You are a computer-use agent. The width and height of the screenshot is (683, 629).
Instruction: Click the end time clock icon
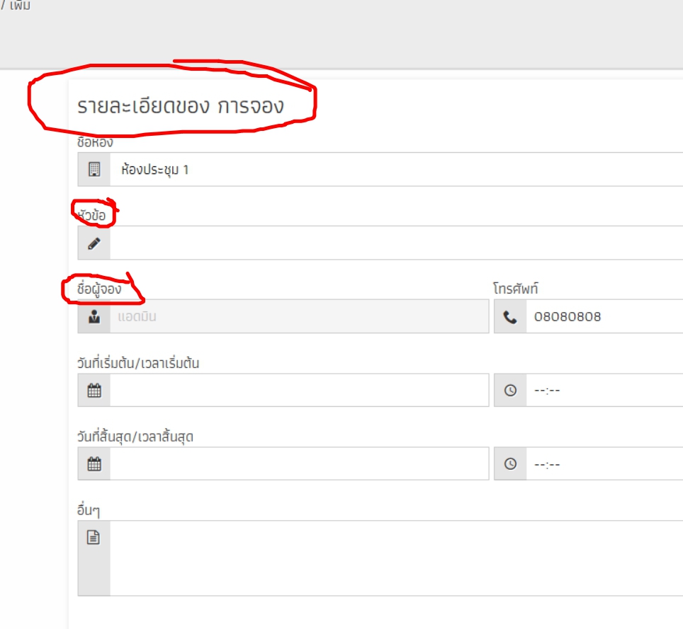click(x=510, y=463)
